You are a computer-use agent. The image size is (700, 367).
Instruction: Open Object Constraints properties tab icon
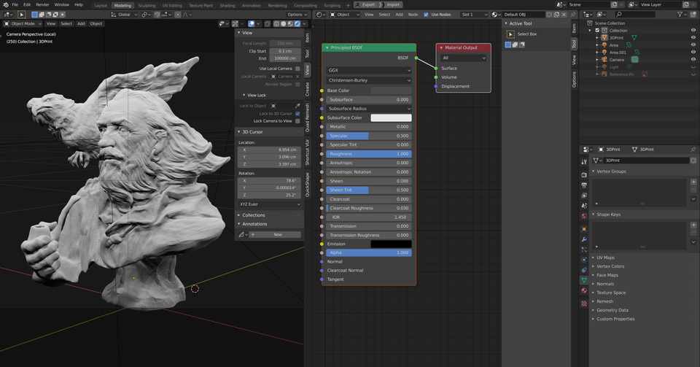click(584, 270)
